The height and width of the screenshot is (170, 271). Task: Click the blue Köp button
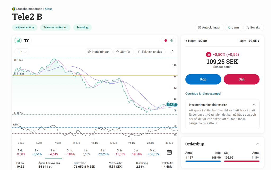[203, 79]
